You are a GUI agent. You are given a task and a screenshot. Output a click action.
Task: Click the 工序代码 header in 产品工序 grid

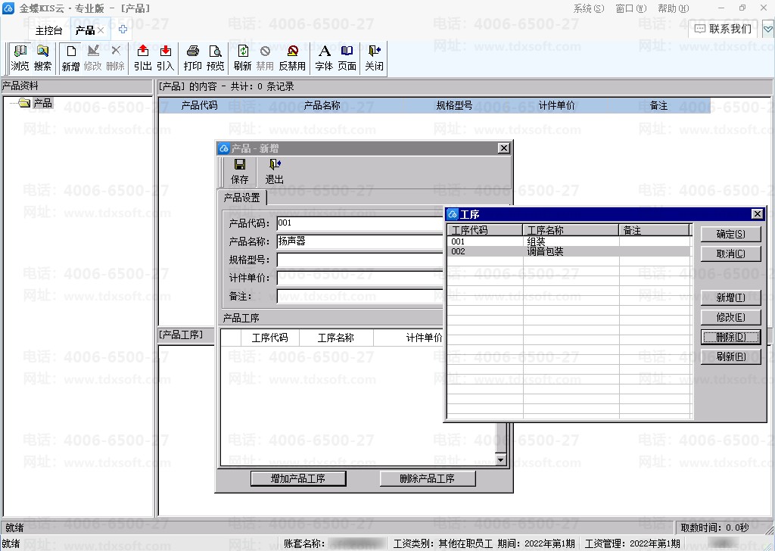tap(269, 338)
